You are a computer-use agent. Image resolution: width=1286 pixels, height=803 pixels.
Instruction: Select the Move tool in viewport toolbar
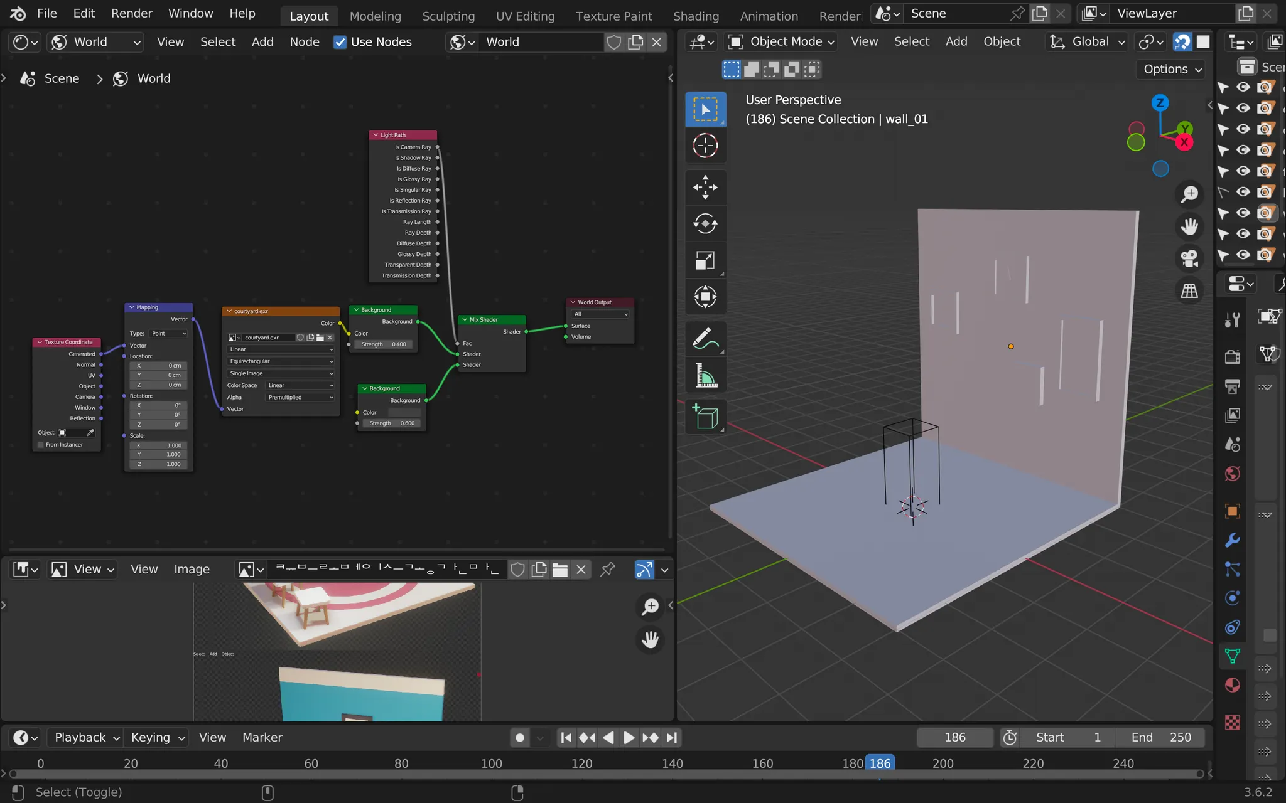pyautogui.click(x=705, y=187)
